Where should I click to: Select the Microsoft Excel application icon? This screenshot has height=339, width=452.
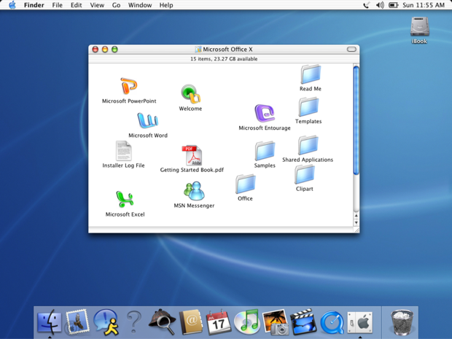(x=125, y=199)
